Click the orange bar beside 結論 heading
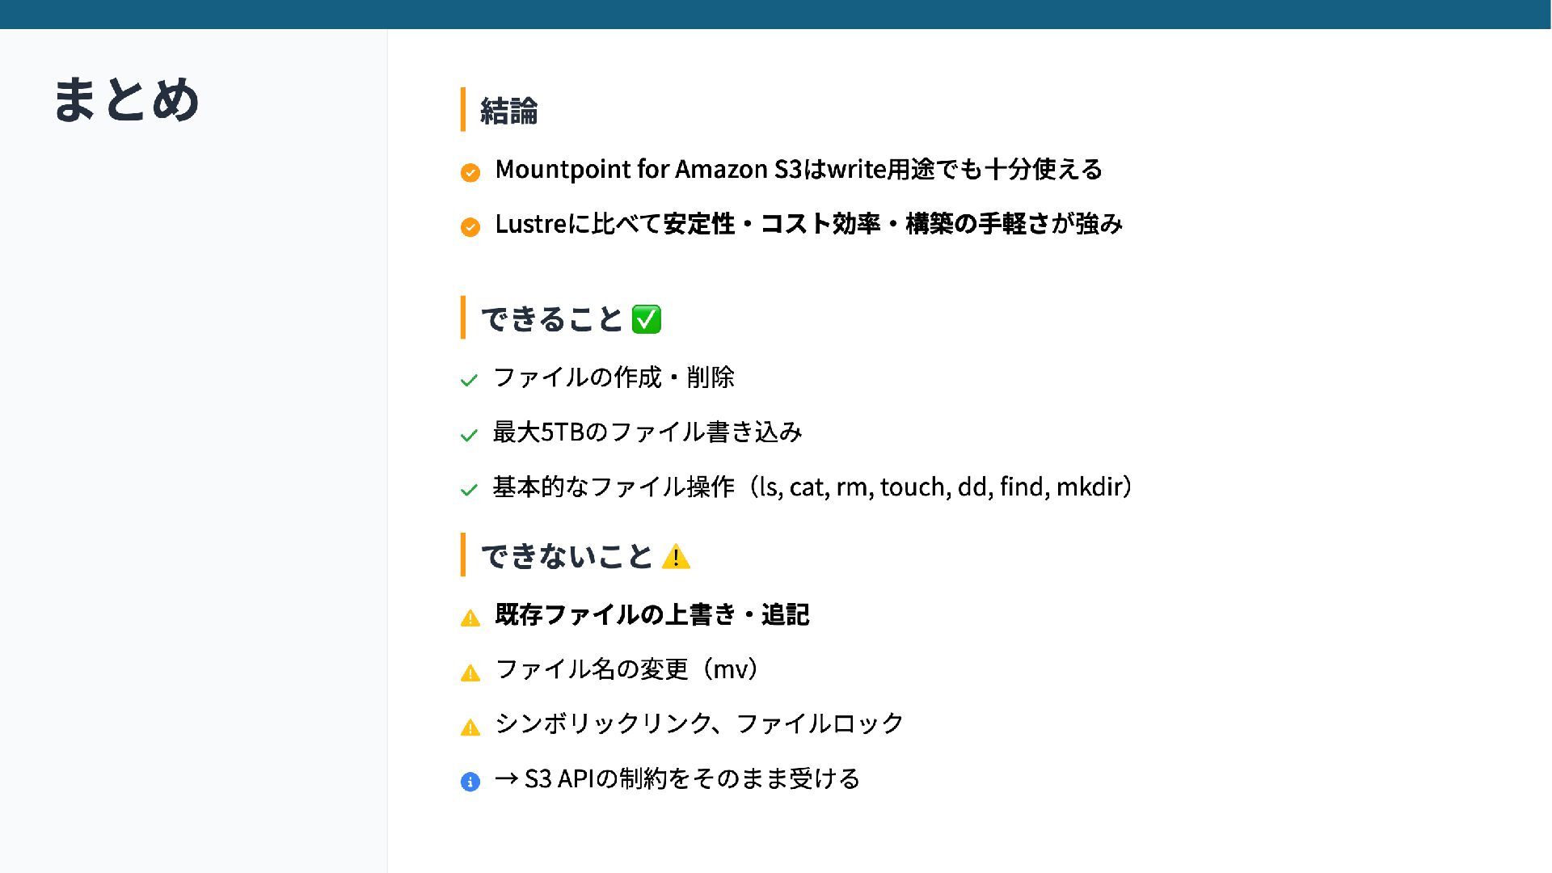The height and width of the screenshot is (873, 1552). click(462, 109)
